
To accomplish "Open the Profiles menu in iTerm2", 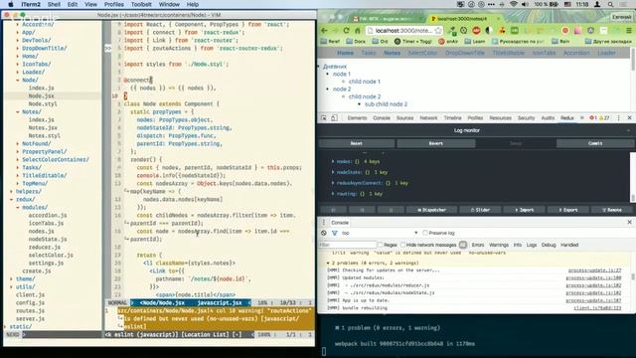I will pos(114,4).
